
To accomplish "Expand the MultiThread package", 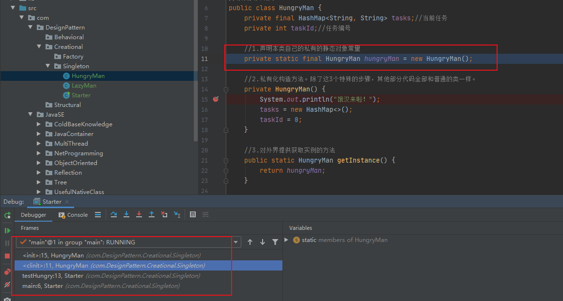I will click(x=39, y=143).
